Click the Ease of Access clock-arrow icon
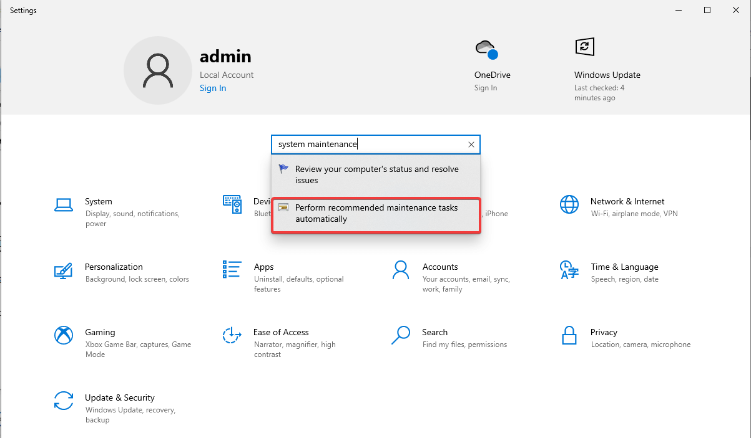The width and height of the screenshot is (751, 438). [232, 335]
